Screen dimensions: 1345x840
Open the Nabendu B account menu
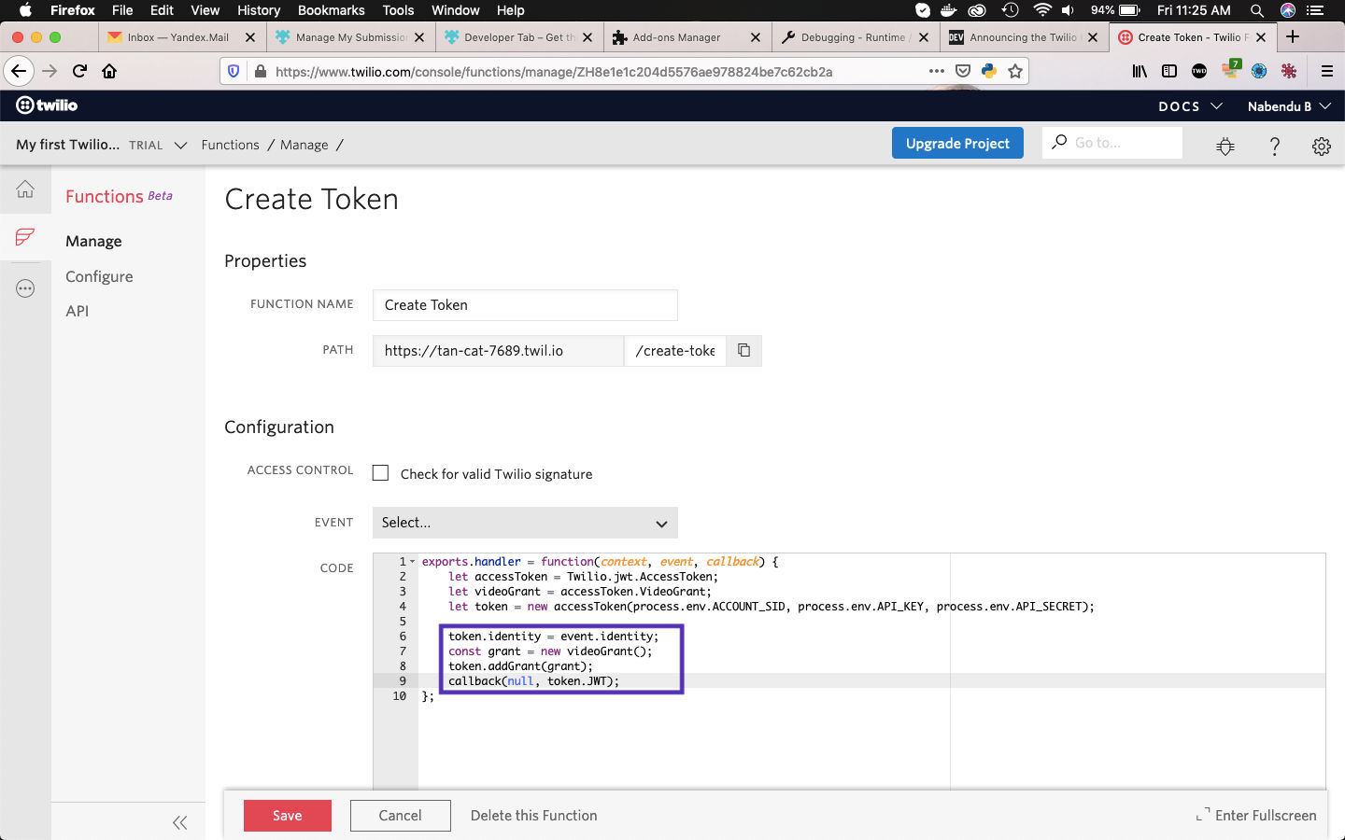[1289, 106]
